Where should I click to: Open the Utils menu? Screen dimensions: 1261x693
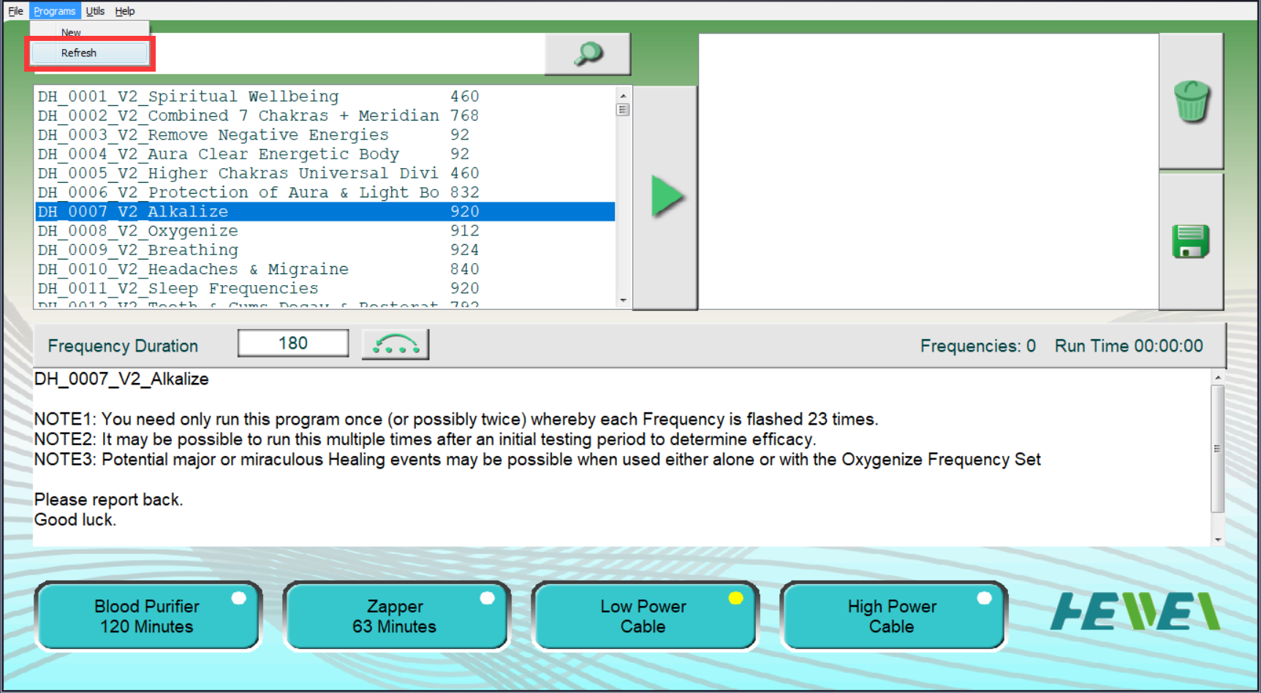[x=95, y=11]
